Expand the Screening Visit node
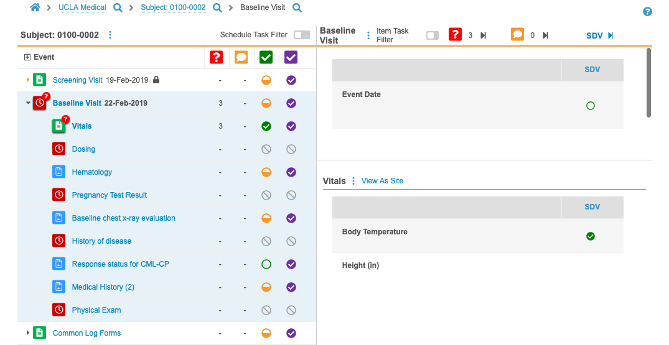 point(28,80)
